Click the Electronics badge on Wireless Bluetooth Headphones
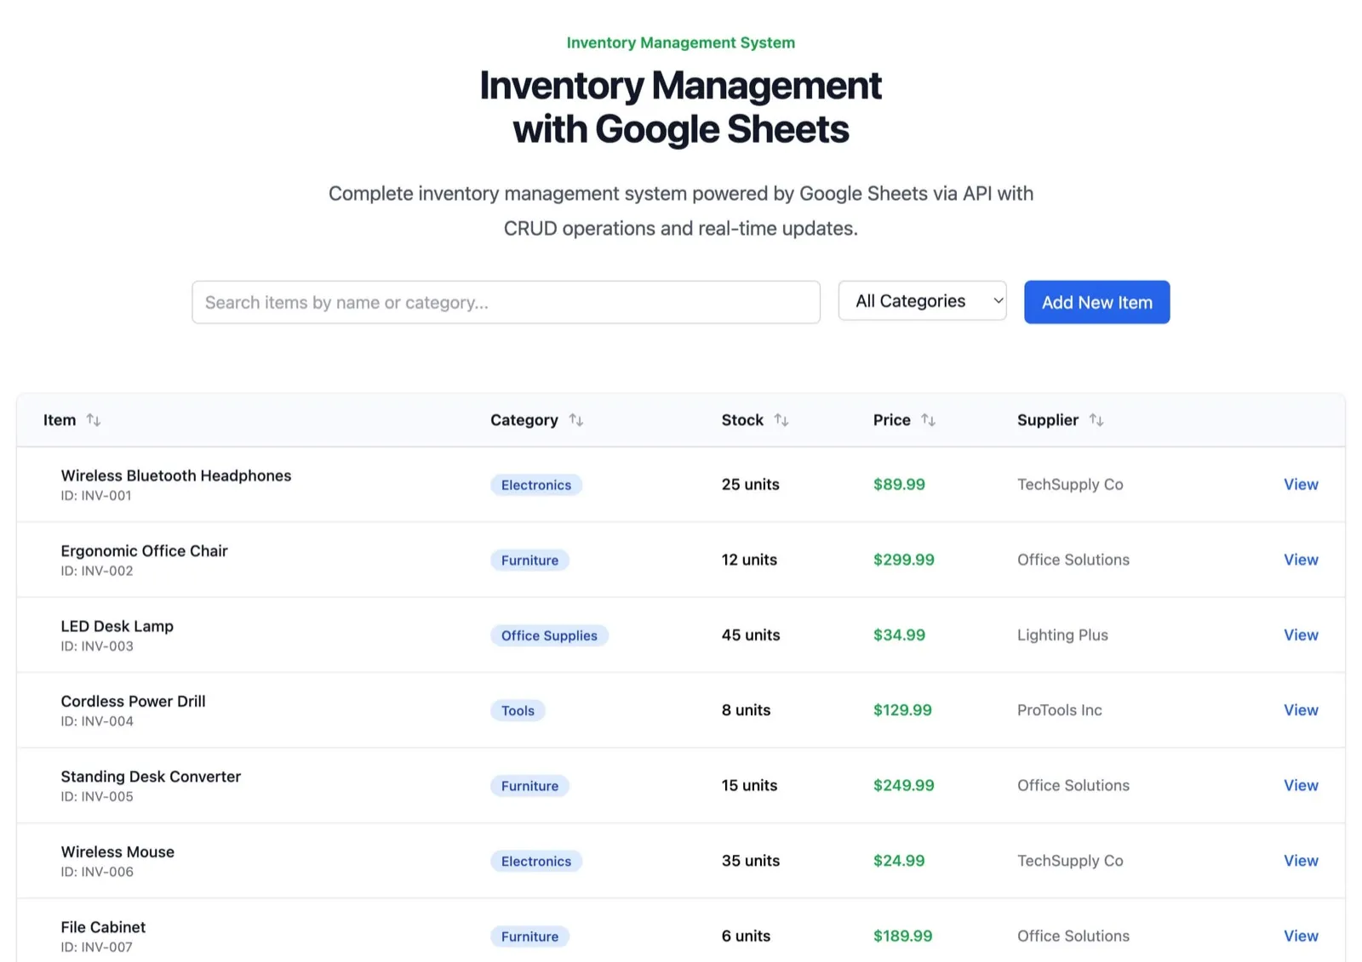 point(535,485)
